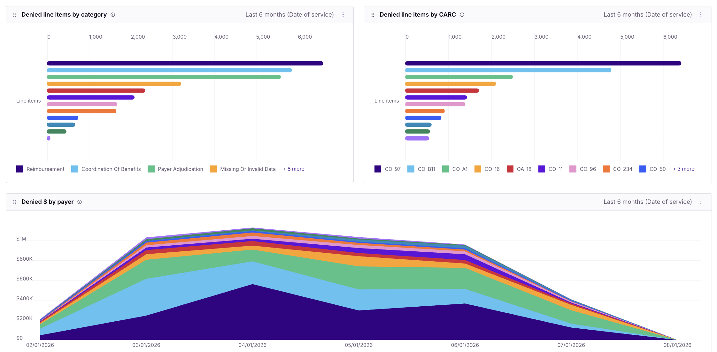Select the CO-97 legend label
Image resolution: width=717 pixels, height=352 pixels.
click(393, 169)
